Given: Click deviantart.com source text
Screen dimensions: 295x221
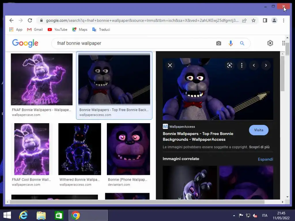Looking at the screenshot, I should coord(119,184).
